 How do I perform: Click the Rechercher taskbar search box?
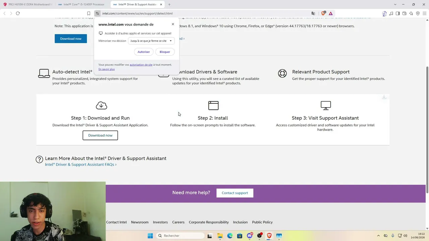point(181,236)
